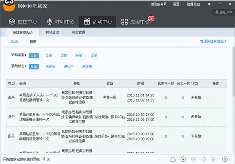Open 微信服务号 in title bar
This screenshot has width=235, height=164.
point(158,4)
